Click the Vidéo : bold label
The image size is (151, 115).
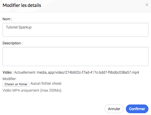(8, 72)
